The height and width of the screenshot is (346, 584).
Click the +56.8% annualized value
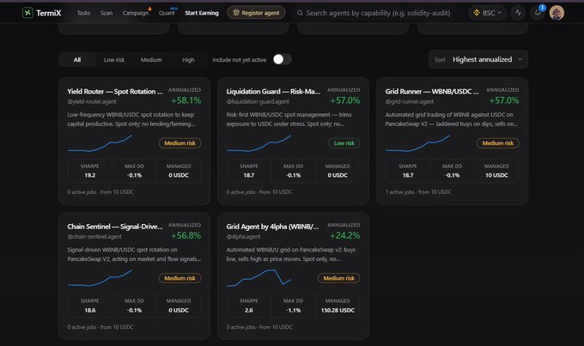point(186,236)
